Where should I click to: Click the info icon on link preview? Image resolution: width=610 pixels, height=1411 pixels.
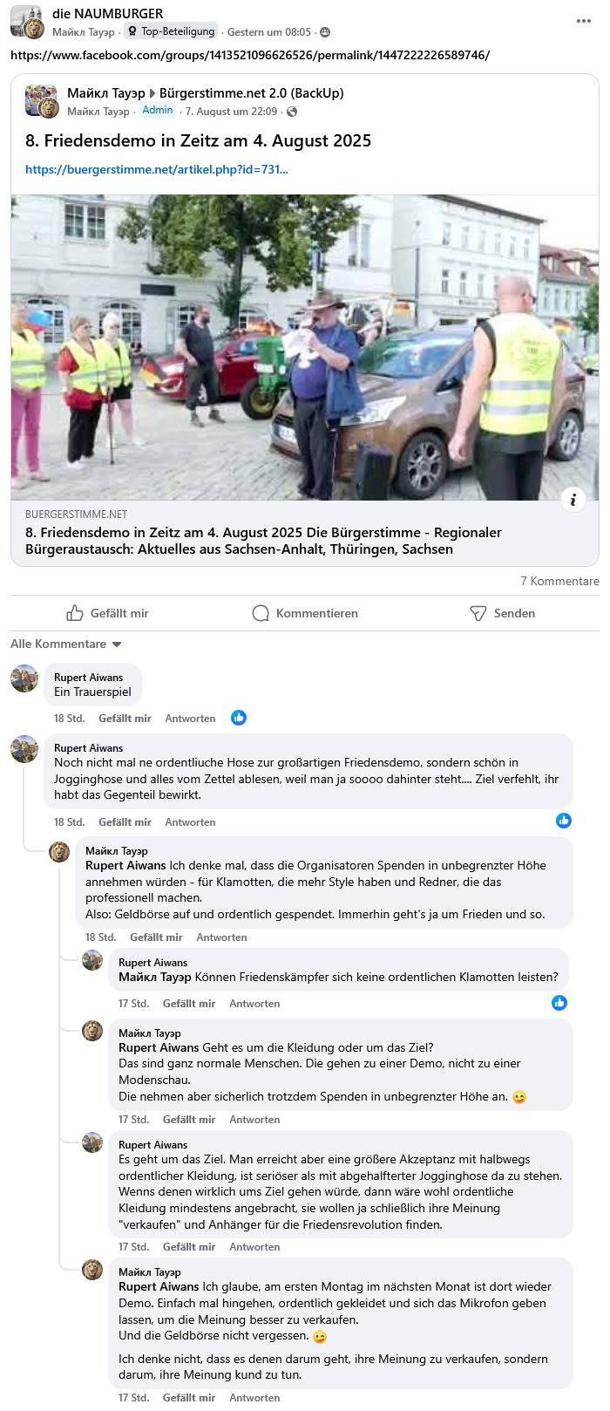pyautogui.click(x=573, y=500)
